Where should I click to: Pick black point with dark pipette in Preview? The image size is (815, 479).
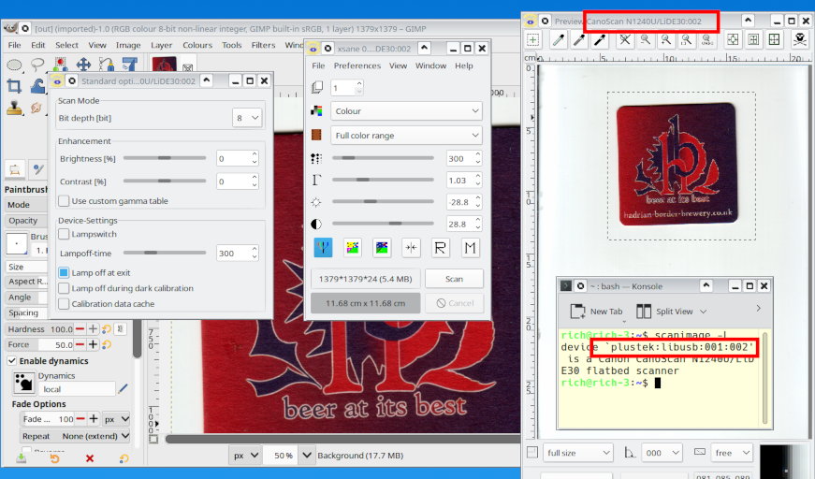[600, 40]
